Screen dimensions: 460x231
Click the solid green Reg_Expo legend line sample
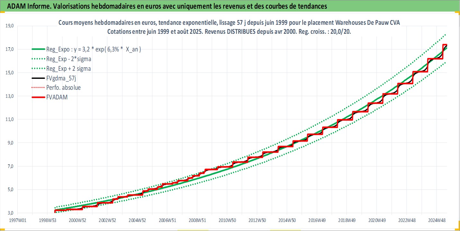[38, 49]
